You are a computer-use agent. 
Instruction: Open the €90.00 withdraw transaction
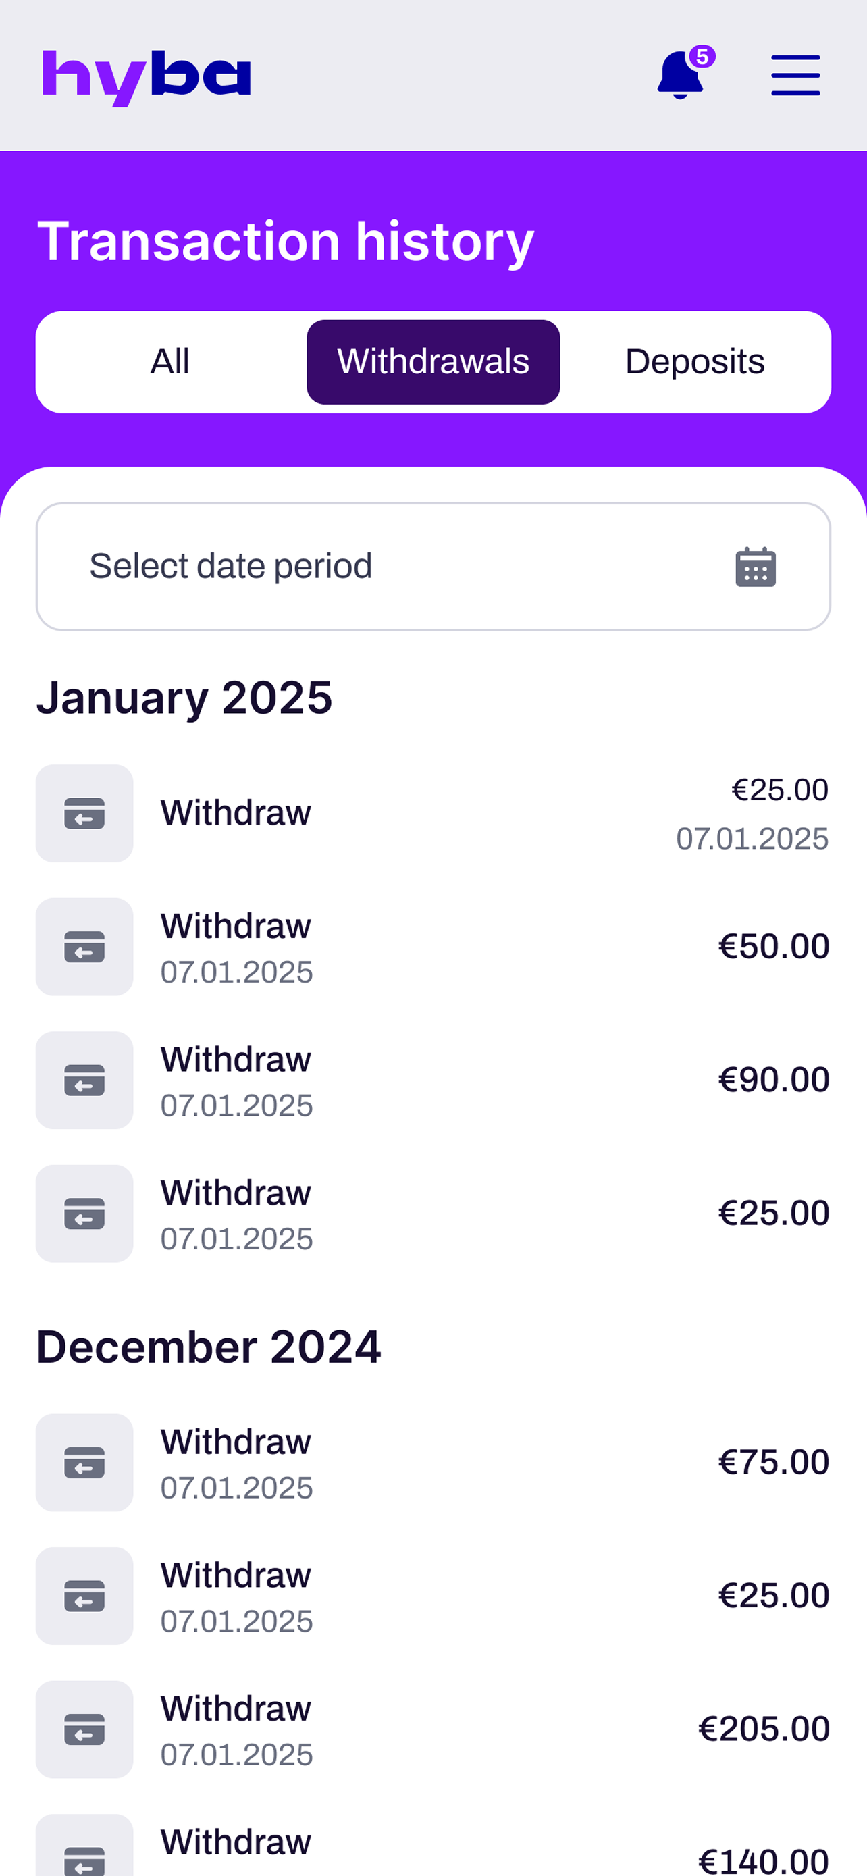point(433,1080)
